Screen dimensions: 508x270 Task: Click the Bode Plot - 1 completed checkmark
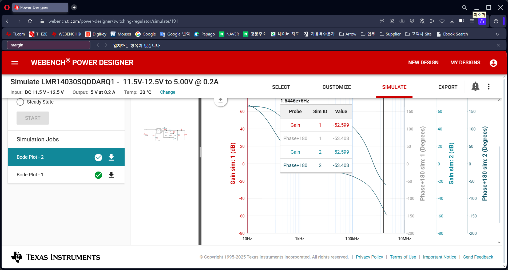pos(98,175)
